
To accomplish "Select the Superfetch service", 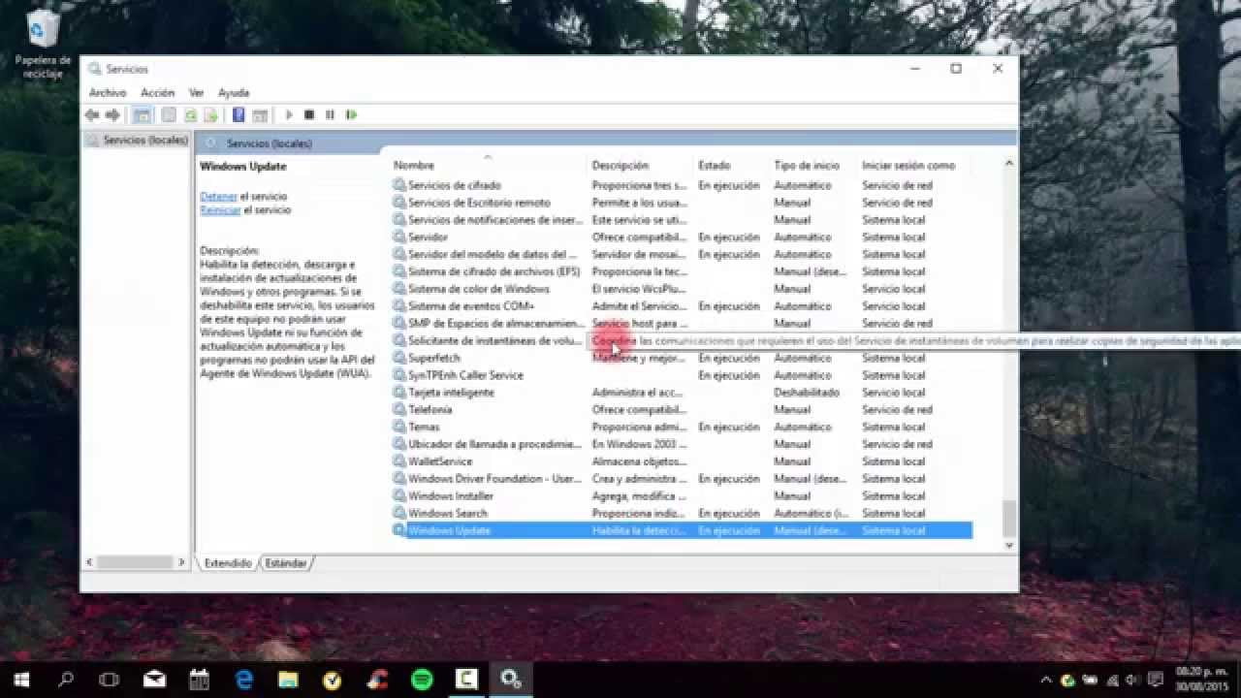I will [682, 358].
